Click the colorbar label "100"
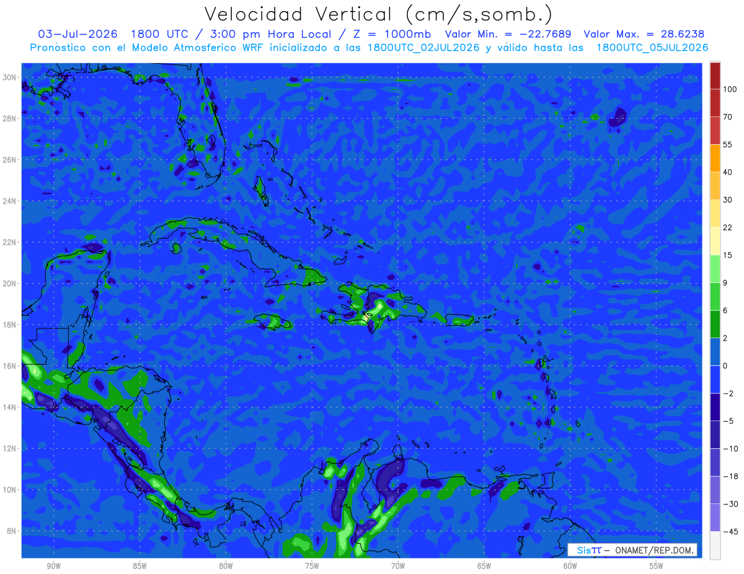Viewport: 744px width, 574px height. tap(730, 89)
